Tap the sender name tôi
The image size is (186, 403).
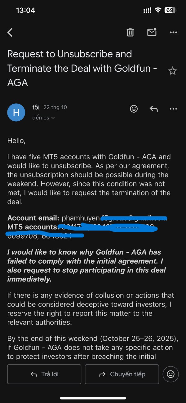tap(36, 107)
